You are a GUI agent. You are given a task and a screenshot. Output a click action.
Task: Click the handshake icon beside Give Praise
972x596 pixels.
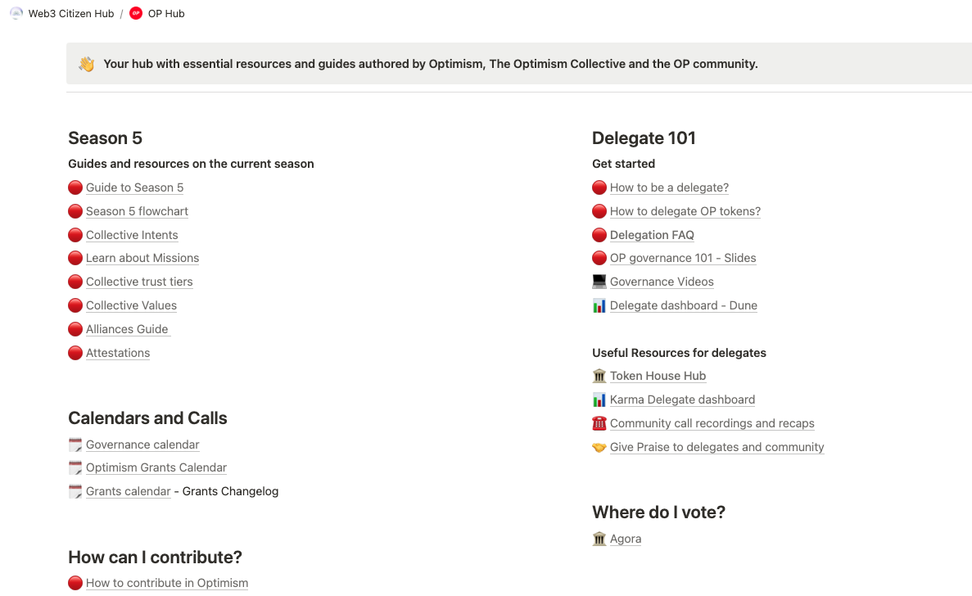(x=599, y=447)
